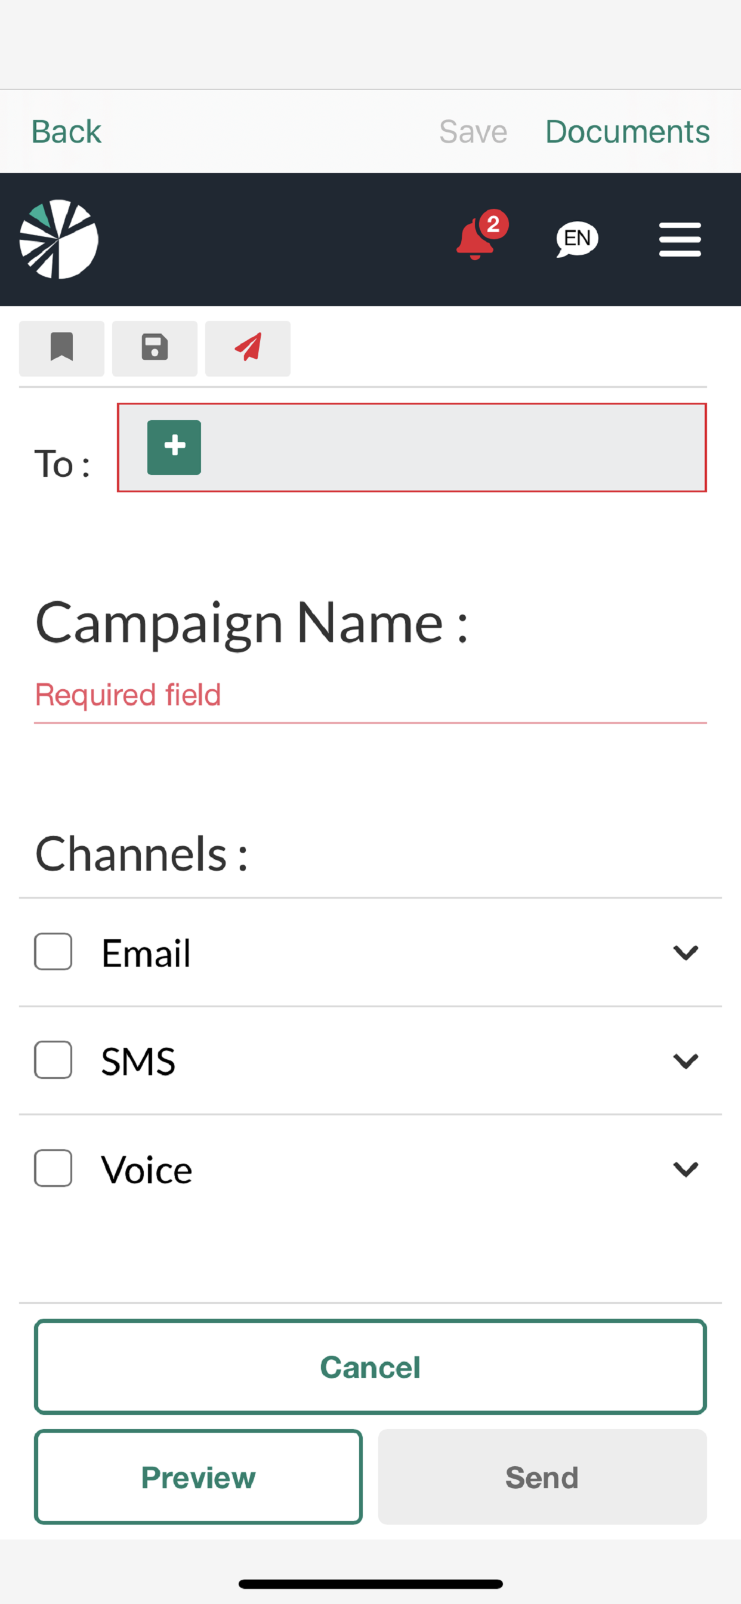Viewport: 741px width, 1604px height.
Task: Click the red paper plane send icon
Action: point(248,348)
